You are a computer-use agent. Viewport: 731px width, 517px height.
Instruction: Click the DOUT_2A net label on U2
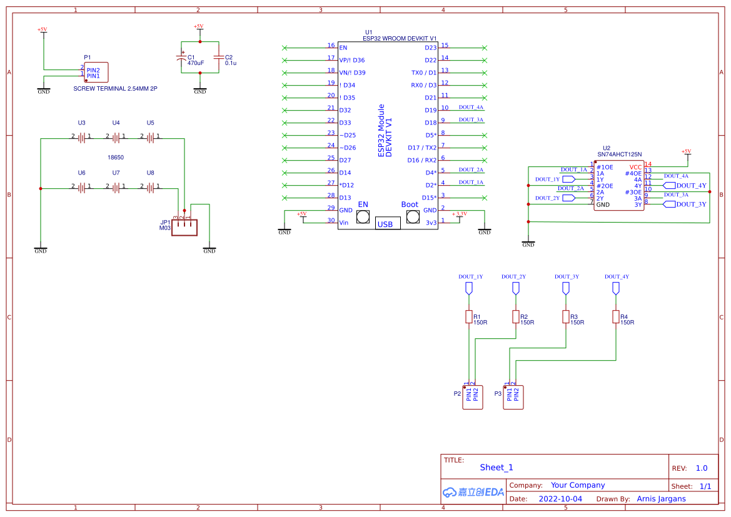point(570,187)
